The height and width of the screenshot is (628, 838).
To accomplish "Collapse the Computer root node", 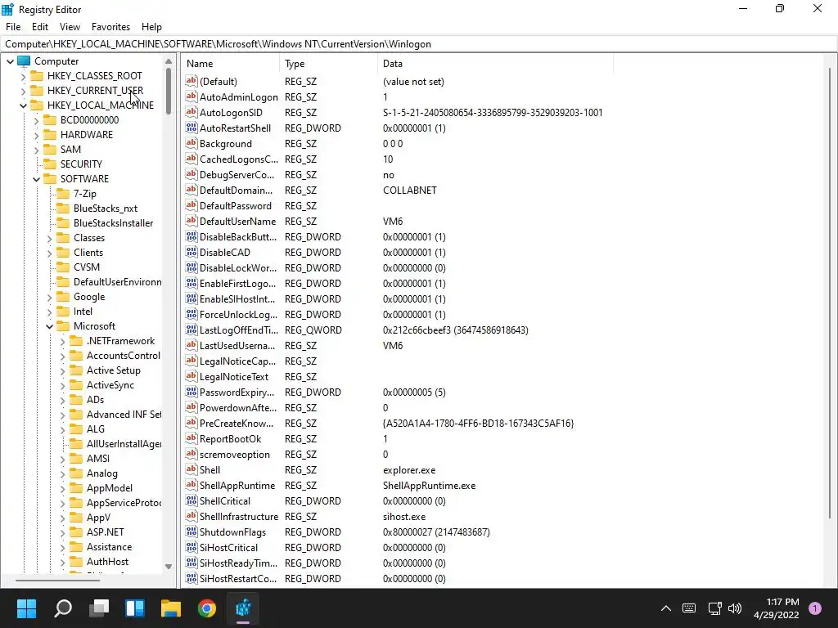I will coord(10,61).
